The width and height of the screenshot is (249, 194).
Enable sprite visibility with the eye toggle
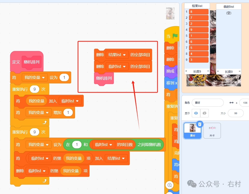point(196,113)
